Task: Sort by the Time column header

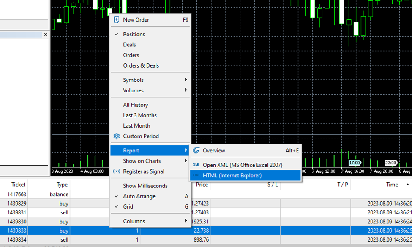Action: pos(392,185)
